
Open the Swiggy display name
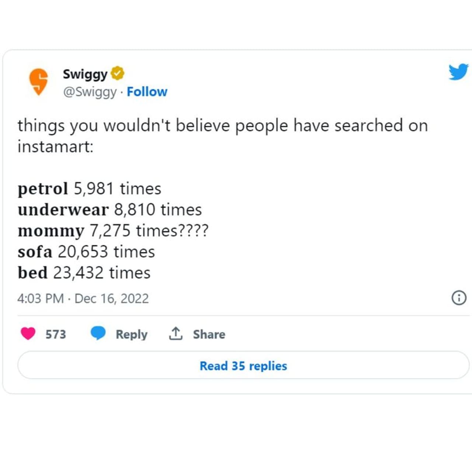[x=85, y=74]
